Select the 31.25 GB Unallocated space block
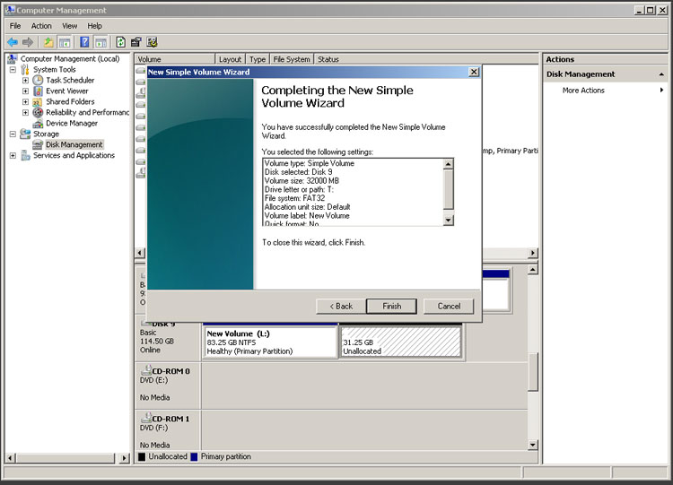 [x=401, y=341]
